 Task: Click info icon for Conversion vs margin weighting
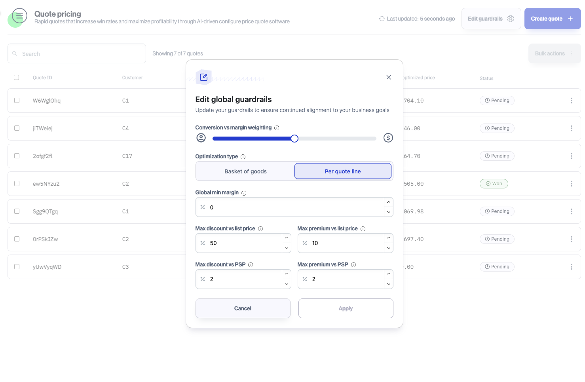277,128
